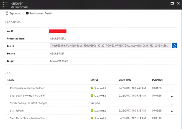Click the DURATION column header
The image size is (182, 129).
pos(157,80)
